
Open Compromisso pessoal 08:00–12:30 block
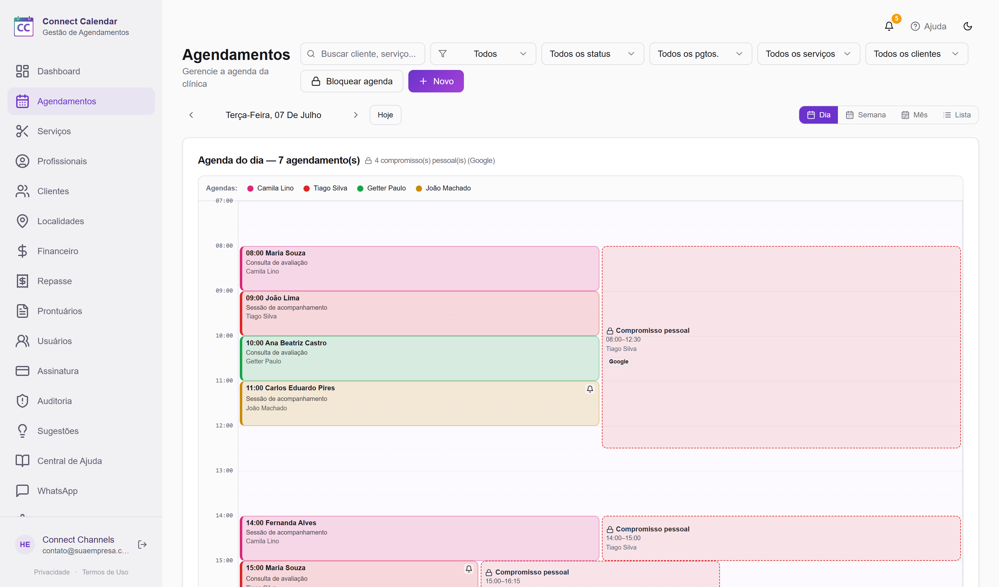(x=781, y=347)
